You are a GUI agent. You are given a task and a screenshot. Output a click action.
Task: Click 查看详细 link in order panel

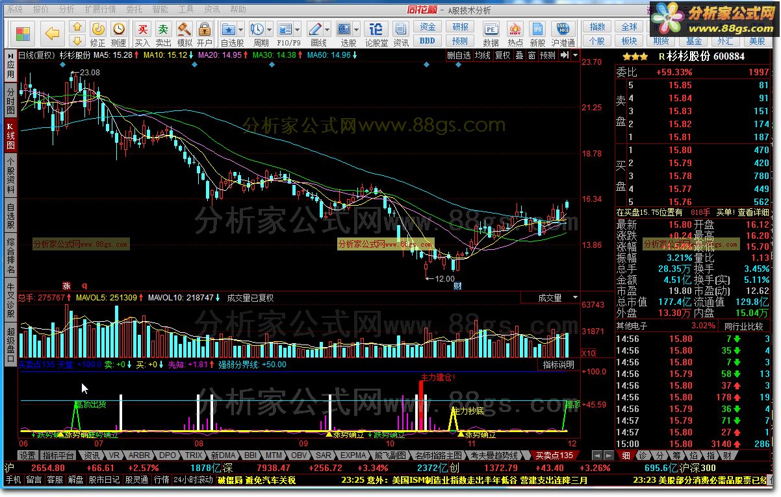(x=753, y=212)
